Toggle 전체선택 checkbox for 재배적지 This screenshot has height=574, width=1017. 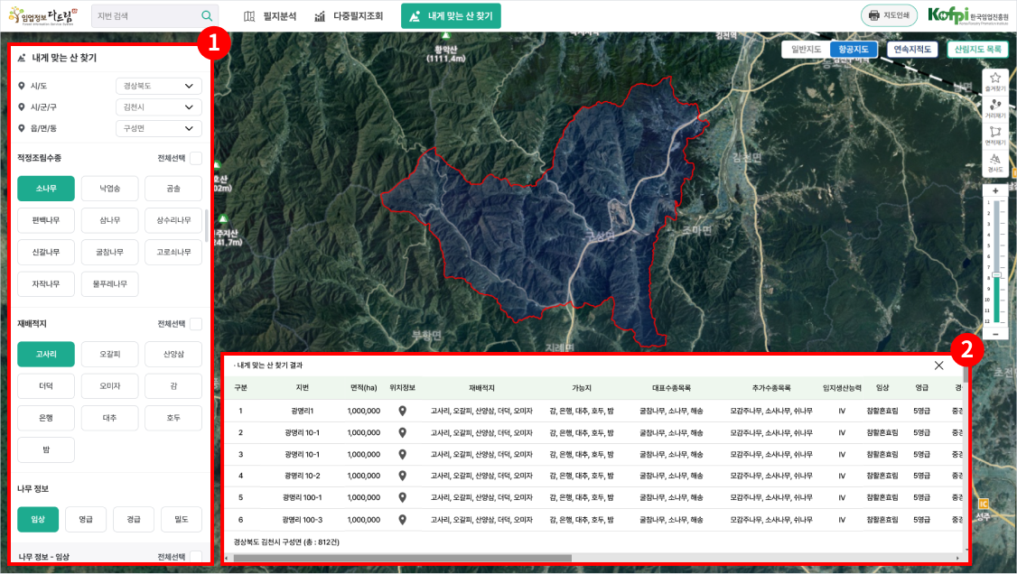point(196,324)
